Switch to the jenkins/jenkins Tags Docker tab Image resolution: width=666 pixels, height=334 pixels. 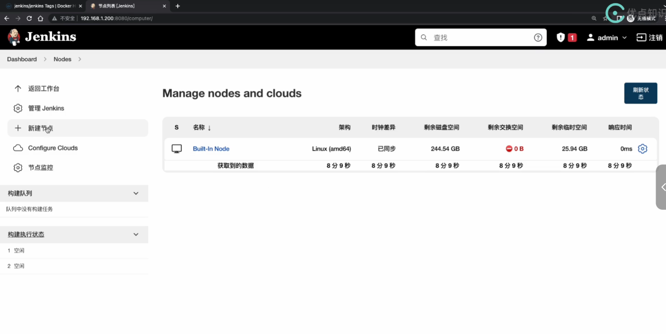pyautogui.click(x=44, y=6)
